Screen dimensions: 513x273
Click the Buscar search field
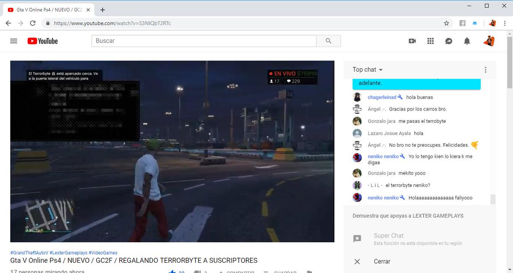(x=204, y=41)
